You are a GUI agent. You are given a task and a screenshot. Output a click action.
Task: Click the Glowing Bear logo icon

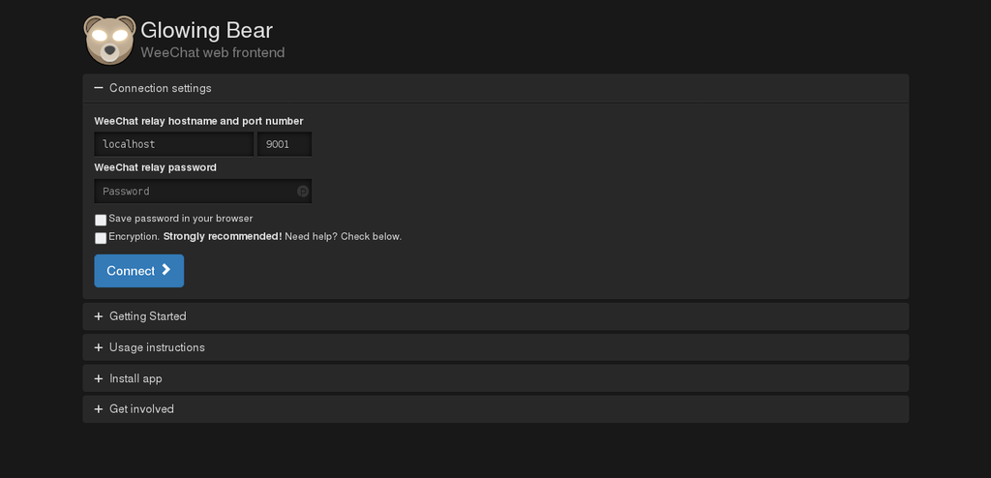109,41
